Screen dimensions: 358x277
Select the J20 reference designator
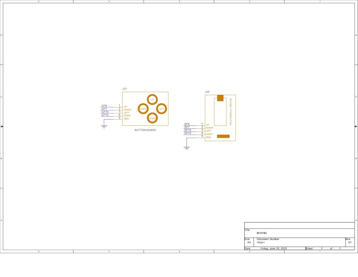pyautogui.click(x=207, y=92)
